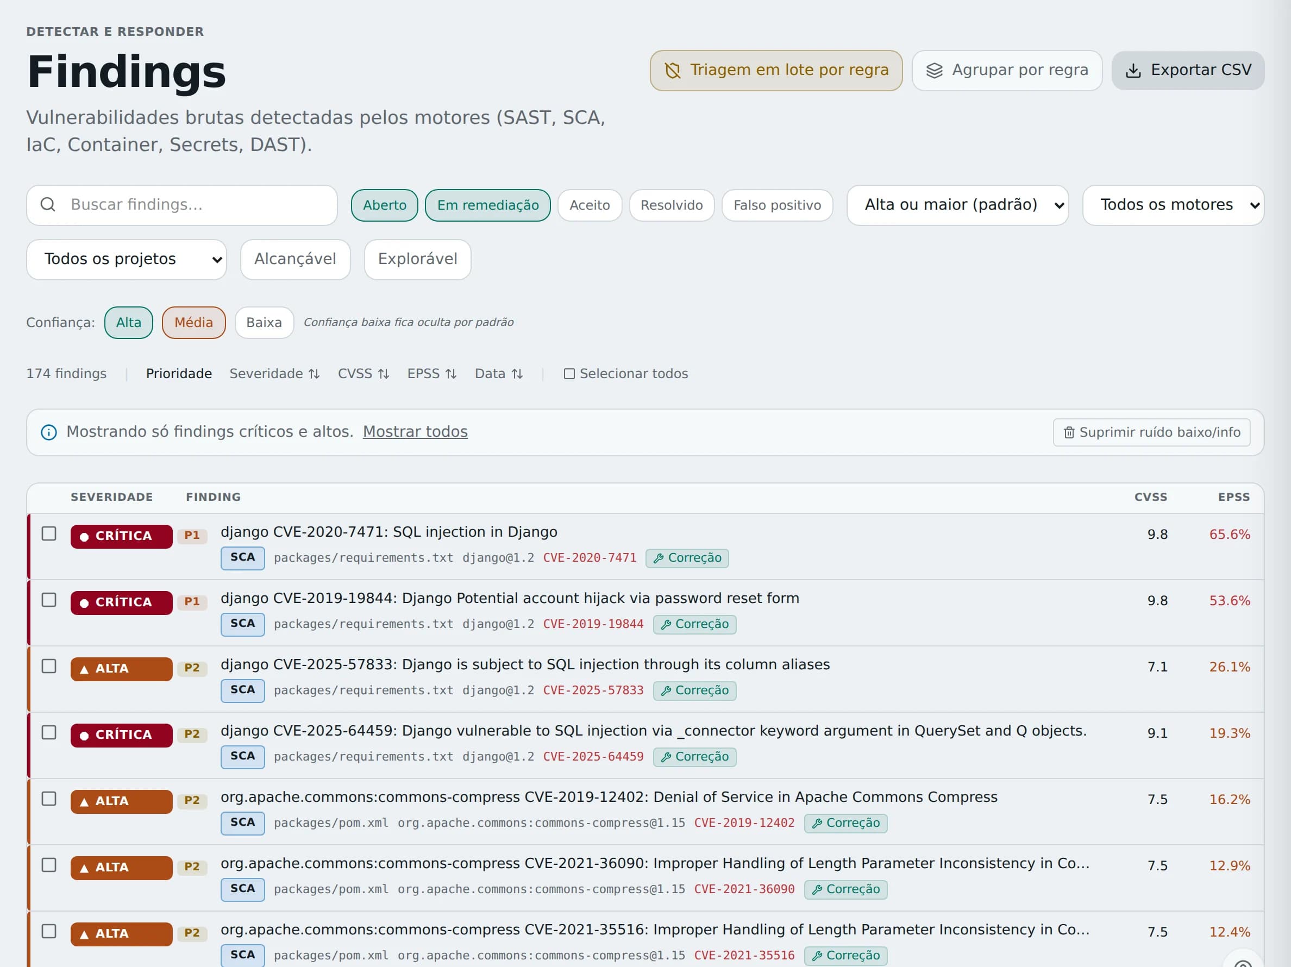
Task: Open the Todos os motores dropdown
Action: (x=1173, y=205)
